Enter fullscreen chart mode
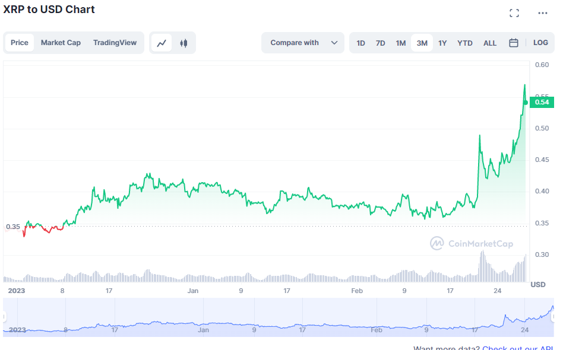 click(x=514, y=13)
